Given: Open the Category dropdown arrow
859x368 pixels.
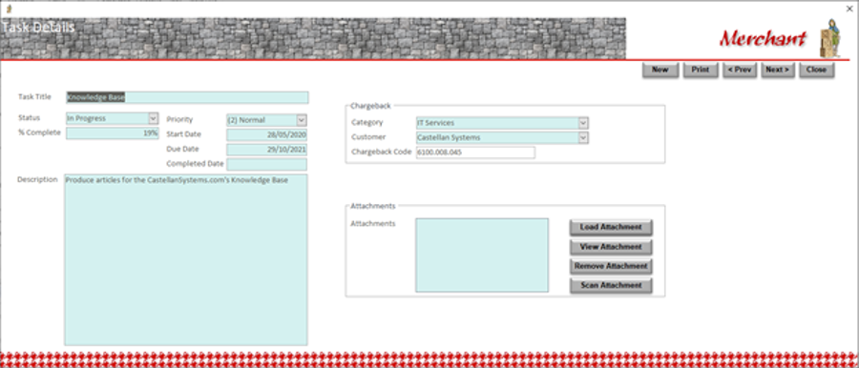Looking at the screenshot, I should [x=583, y=123].
